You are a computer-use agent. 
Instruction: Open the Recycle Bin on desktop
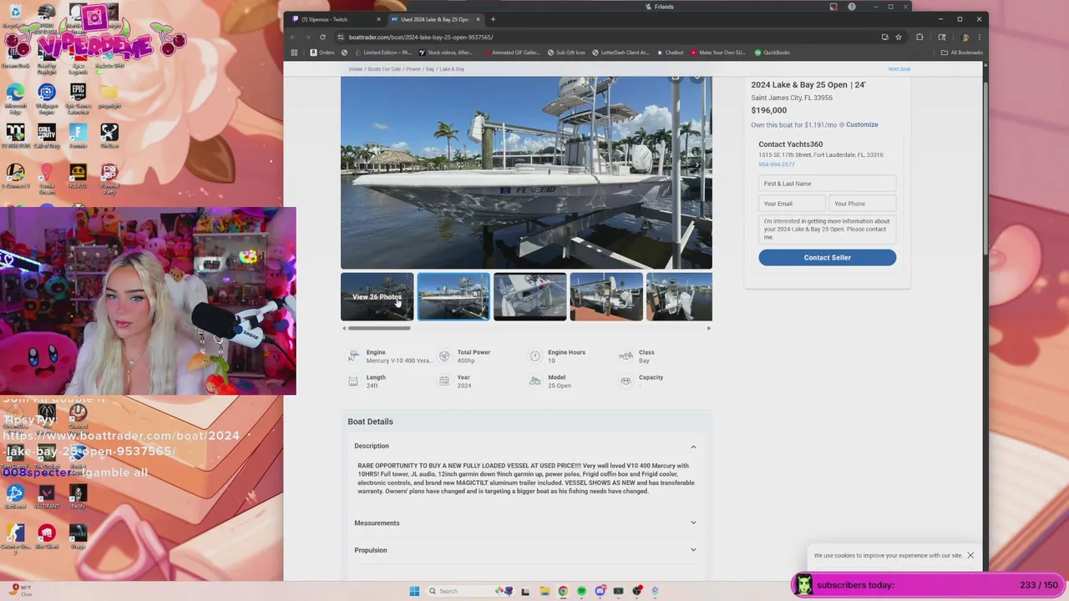15,17
